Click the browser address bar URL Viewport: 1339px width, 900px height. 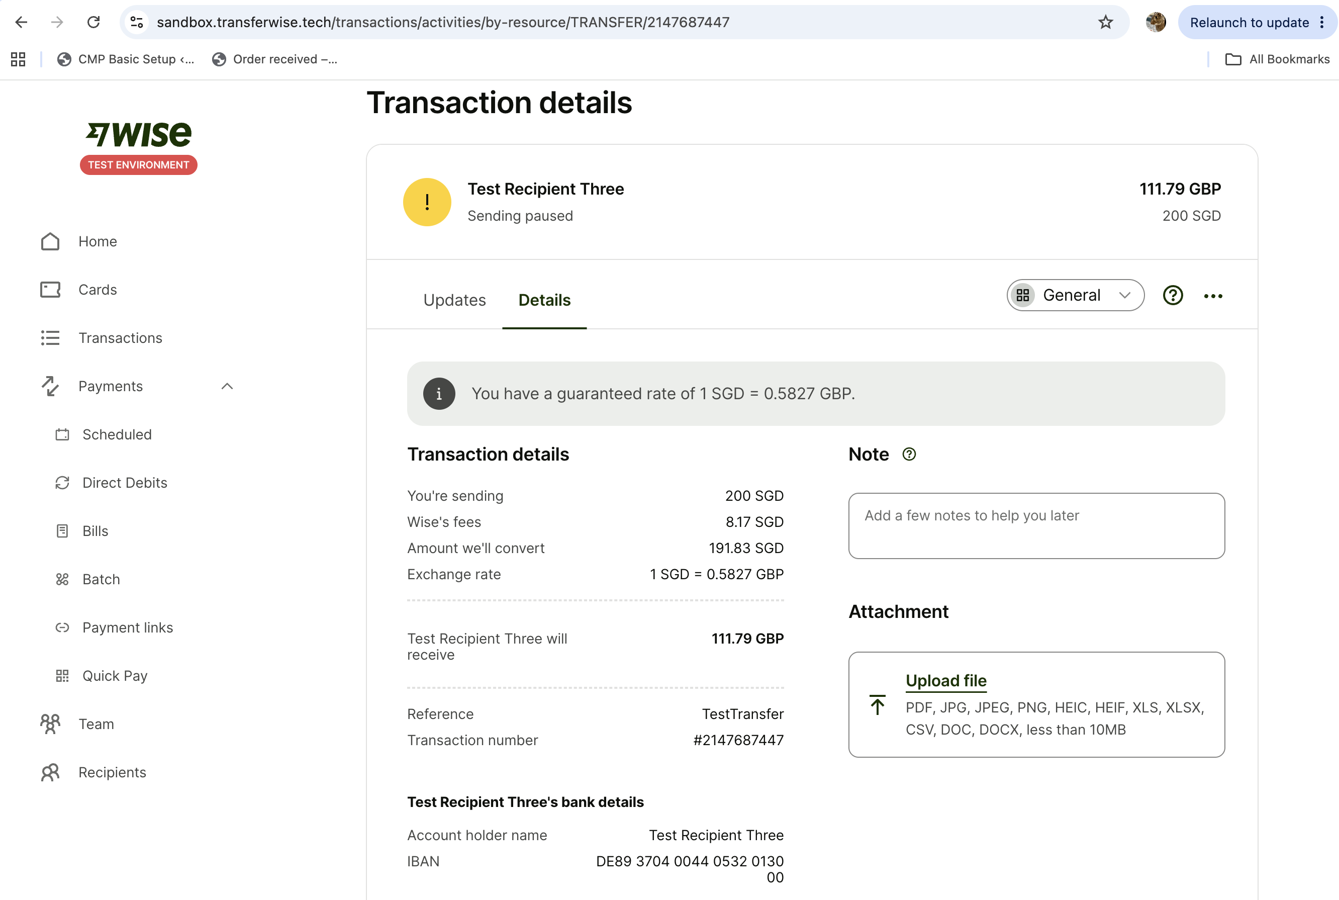443,23
